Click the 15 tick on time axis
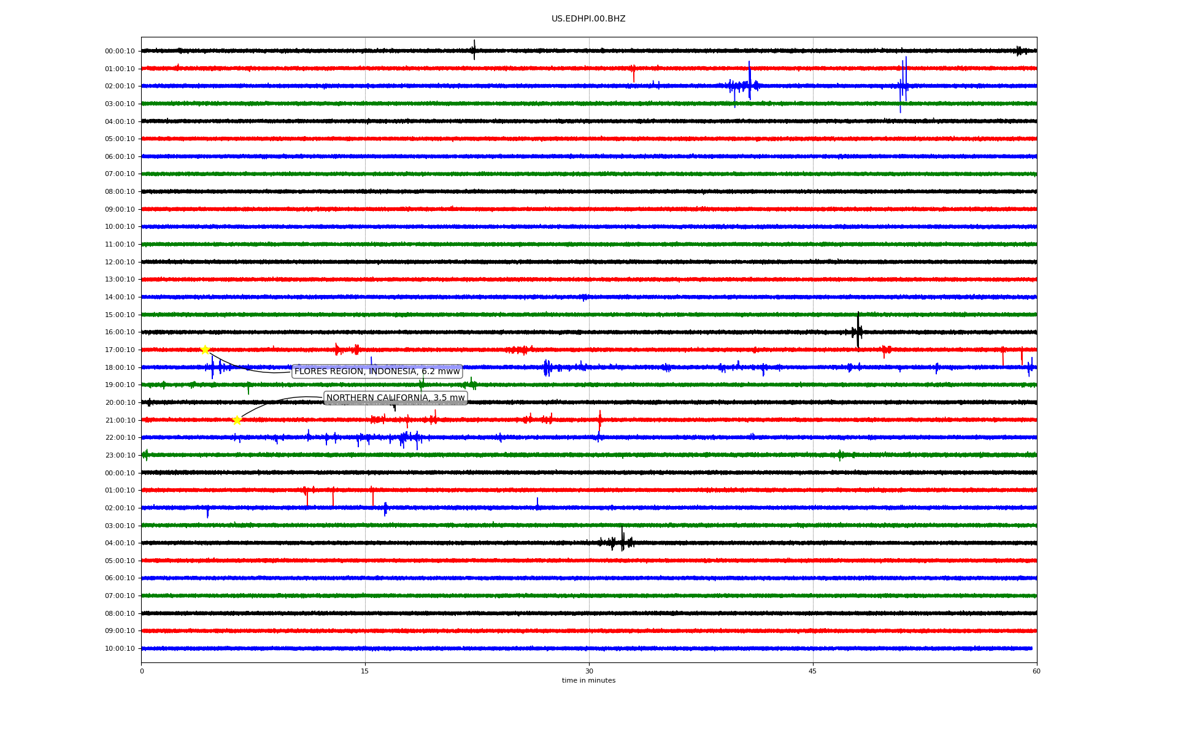The height and width of the screenshot is (736, 1178). [x=365, y=671]
